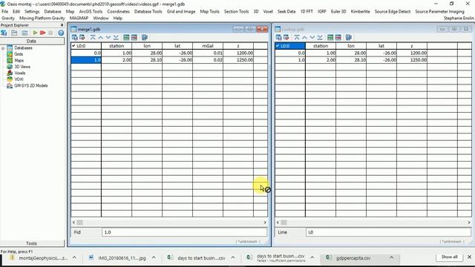Click the first toolbar icon in the Lookup window
This screenshot has width=475, height=267.
(279, 37)
